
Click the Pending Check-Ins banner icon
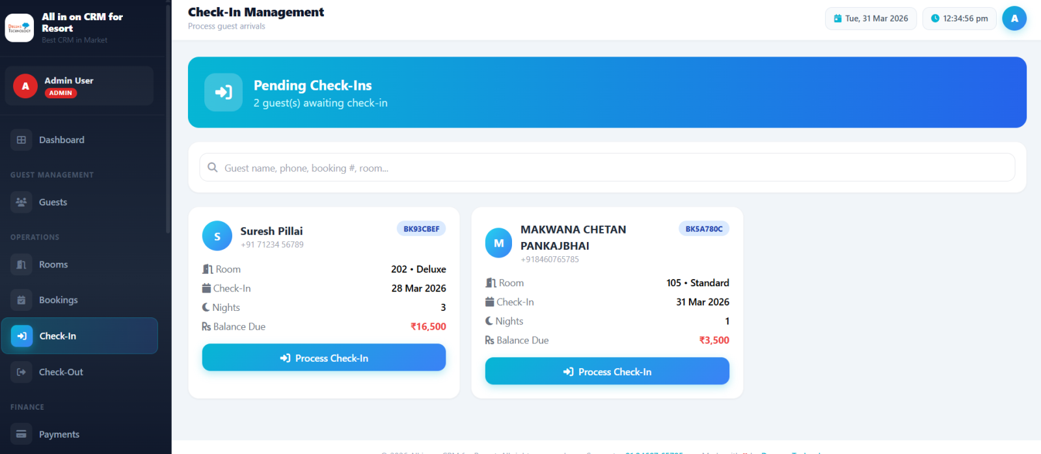223,92
